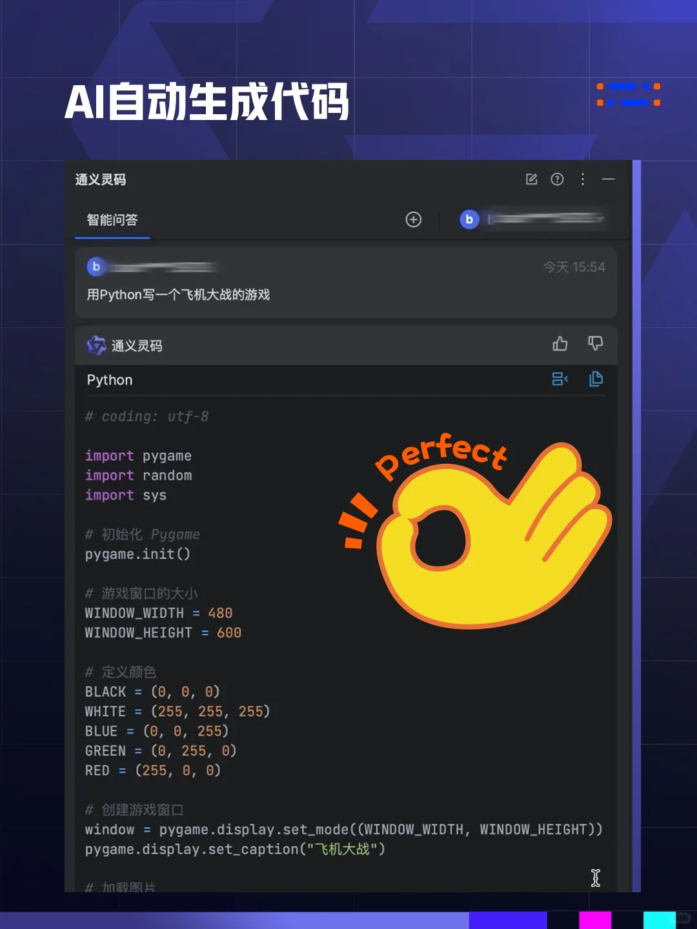Insert the Python code into editor

pyautogui.click(x=560, y=379)
